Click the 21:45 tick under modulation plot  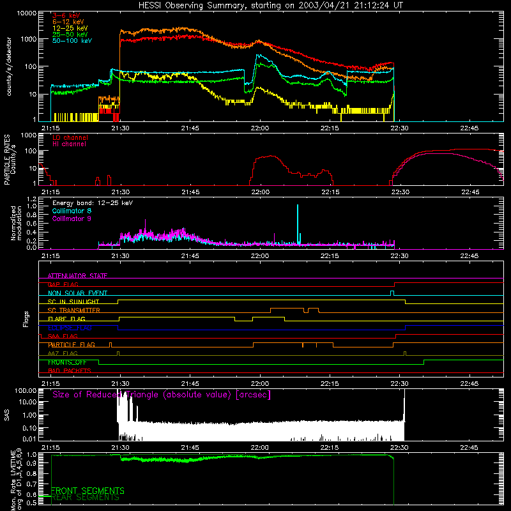click(190, 256)
